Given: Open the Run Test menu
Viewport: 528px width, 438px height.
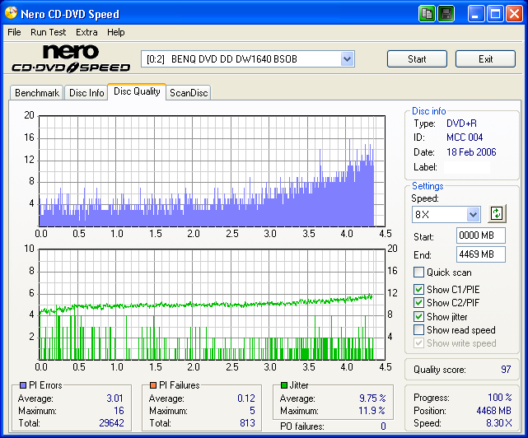Looking at the screenshot, I should [49, 32].
